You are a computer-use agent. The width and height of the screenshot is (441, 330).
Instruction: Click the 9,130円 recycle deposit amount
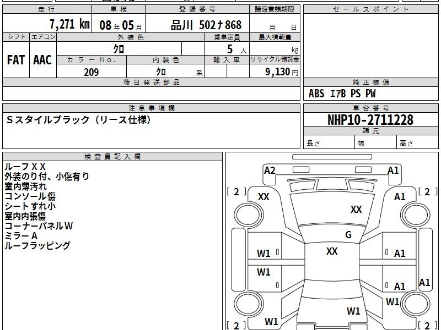click(282, 72)
